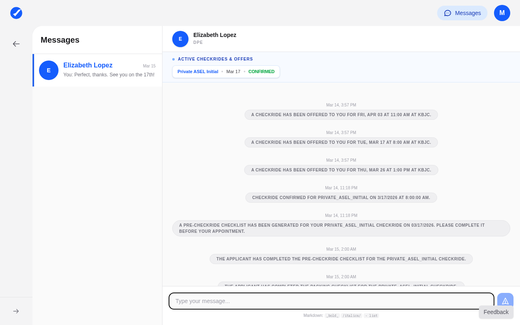
Task: Follow the Private ASEL Initial link
Action: (198, 71)
